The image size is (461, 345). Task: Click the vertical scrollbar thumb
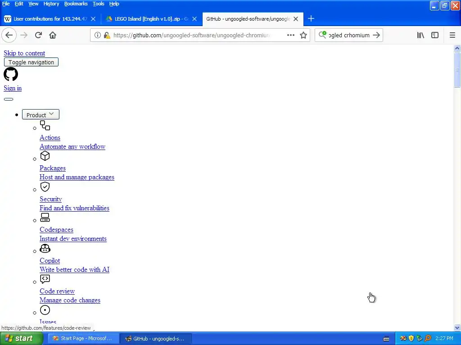(x=457, y=70)
